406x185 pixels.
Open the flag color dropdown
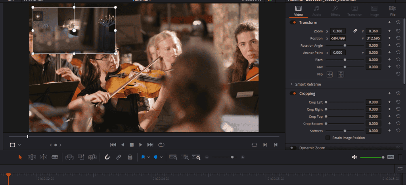[149, 157]
